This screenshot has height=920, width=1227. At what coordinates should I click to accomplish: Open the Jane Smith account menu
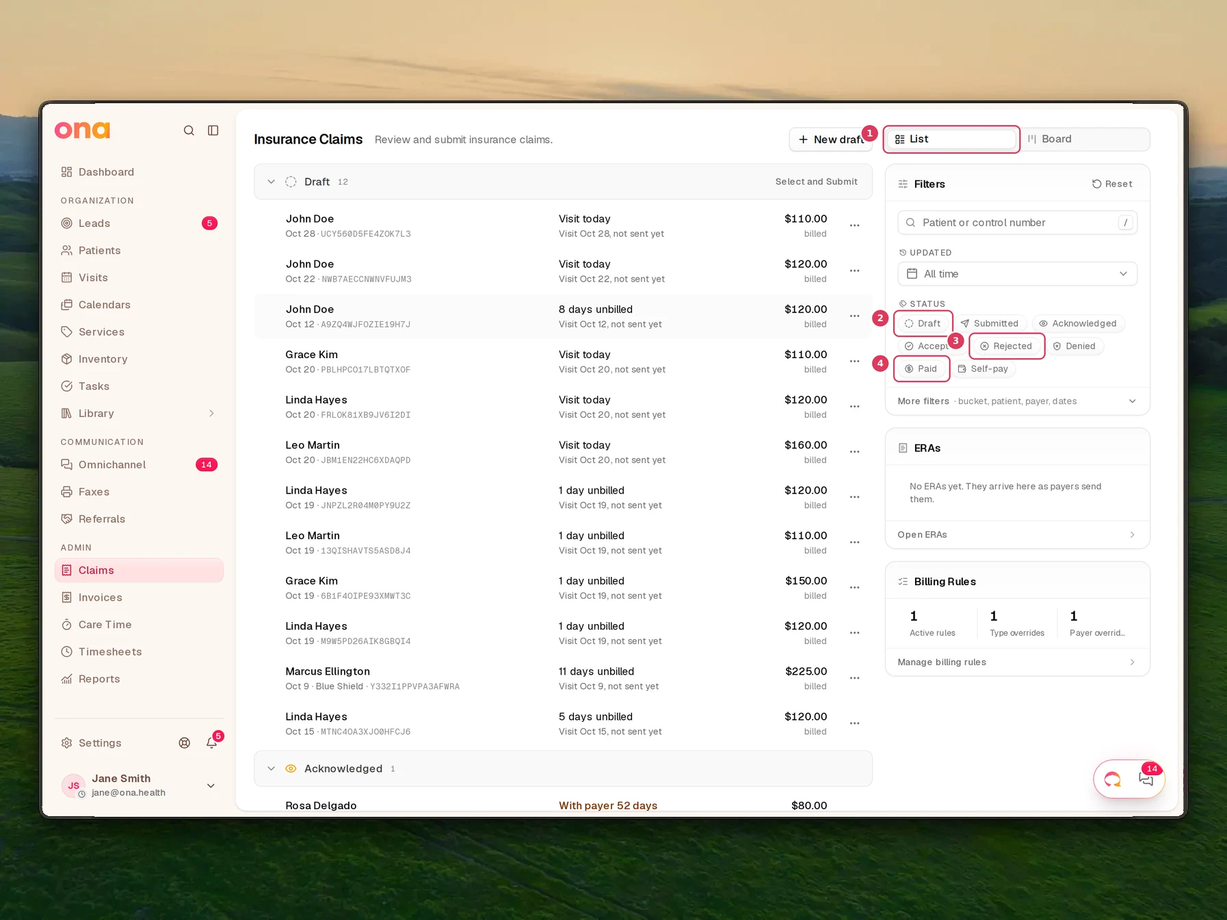(x=139, y=786)
